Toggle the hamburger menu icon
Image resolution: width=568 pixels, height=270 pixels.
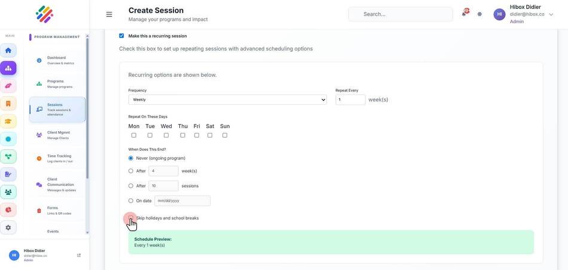coord(109,14)
